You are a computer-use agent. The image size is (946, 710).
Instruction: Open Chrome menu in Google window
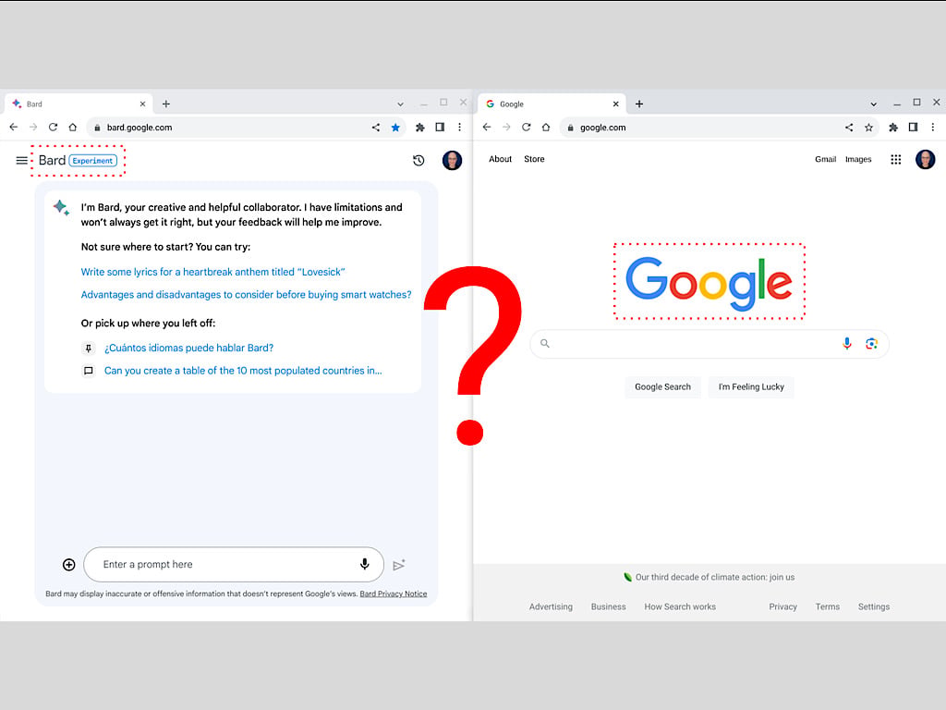coord(933,128)
